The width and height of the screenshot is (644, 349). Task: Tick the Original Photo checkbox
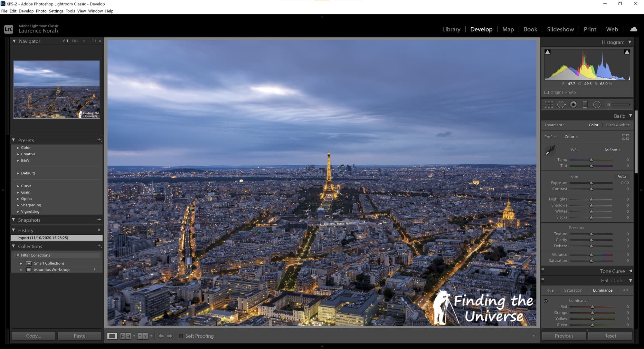pyautogui.click(x=546, y=92)
